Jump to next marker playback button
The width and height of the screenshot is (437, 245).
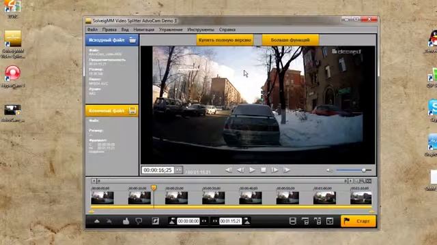point(286,170)
